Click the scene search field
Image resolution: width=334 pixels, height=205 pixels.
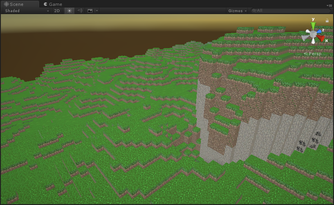pos(291,11)
